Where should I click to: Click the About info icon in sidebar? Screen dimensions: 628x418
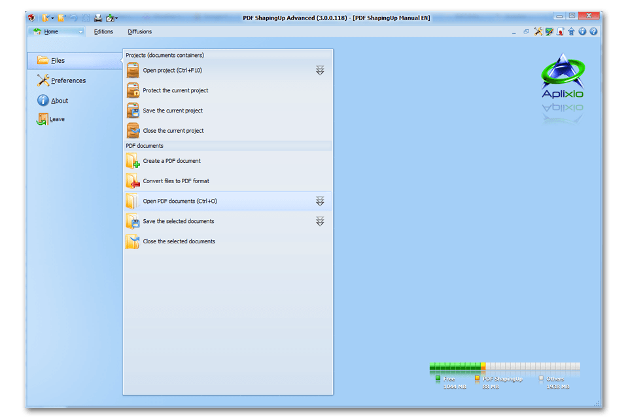(x=43, y=100)
